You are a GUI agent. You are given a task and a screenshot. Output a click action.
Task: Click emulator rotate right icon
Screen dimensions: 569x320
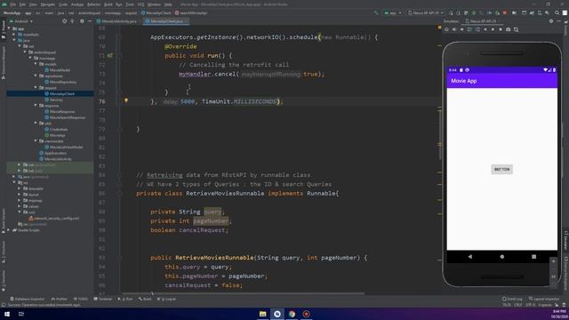pyautogui.click(x=477, y=29)
